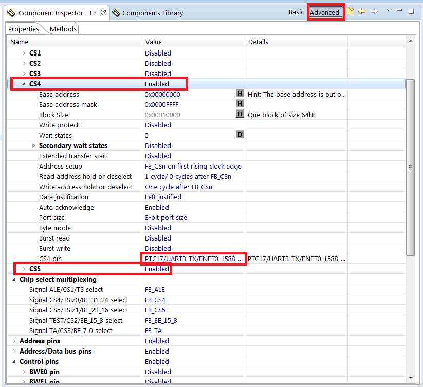Expand the CS1 tree node
This screenshot has height=387, width=423.
coord(24,53)
